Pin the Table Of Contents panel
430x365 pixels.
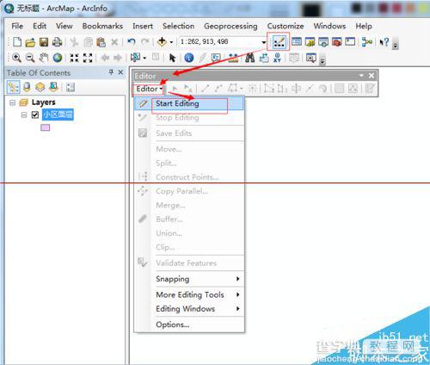point(111,72)
